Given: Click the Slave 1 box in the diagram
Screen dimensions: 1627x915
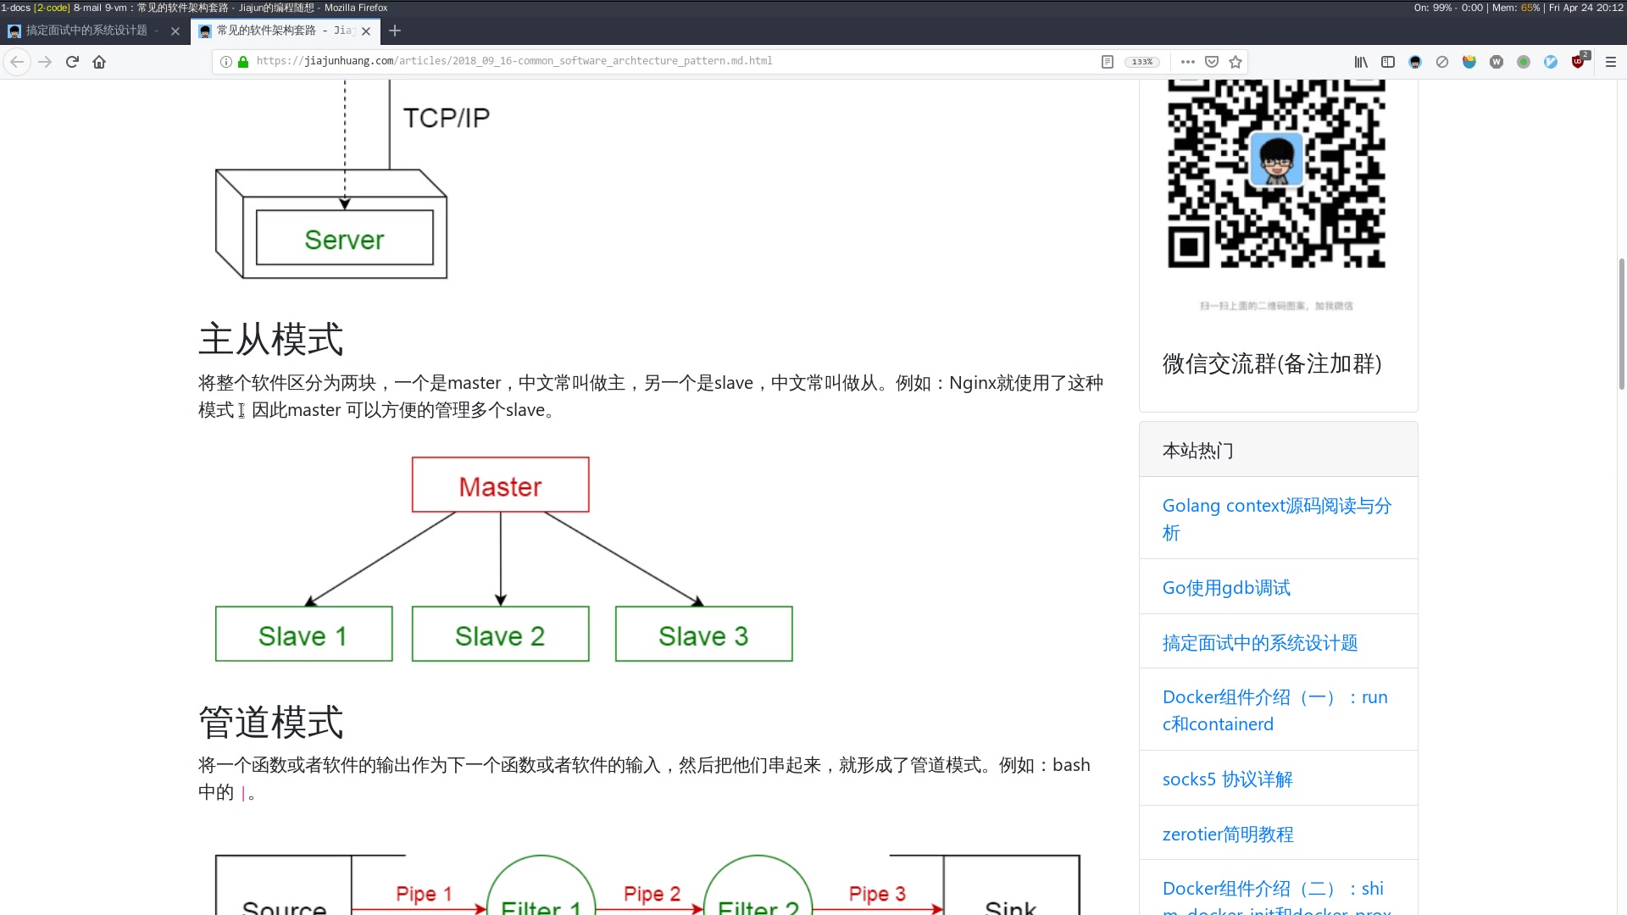Looking at the screenshot, I should [x=303, y=635].
